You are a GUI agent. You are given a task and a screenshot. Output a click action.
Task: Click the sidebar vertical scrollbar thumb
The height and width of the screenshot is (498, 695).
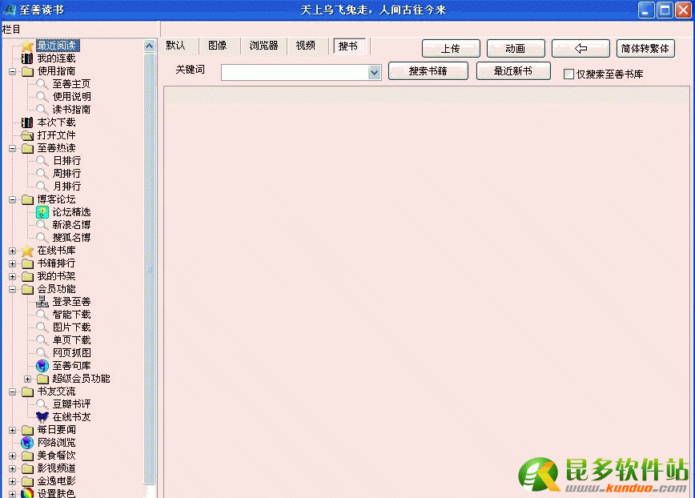pos(150,268)
